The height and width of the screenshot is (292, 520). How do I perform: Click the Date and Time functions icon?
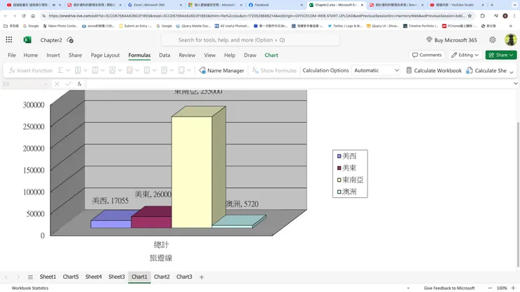click(x=130, y=70)
